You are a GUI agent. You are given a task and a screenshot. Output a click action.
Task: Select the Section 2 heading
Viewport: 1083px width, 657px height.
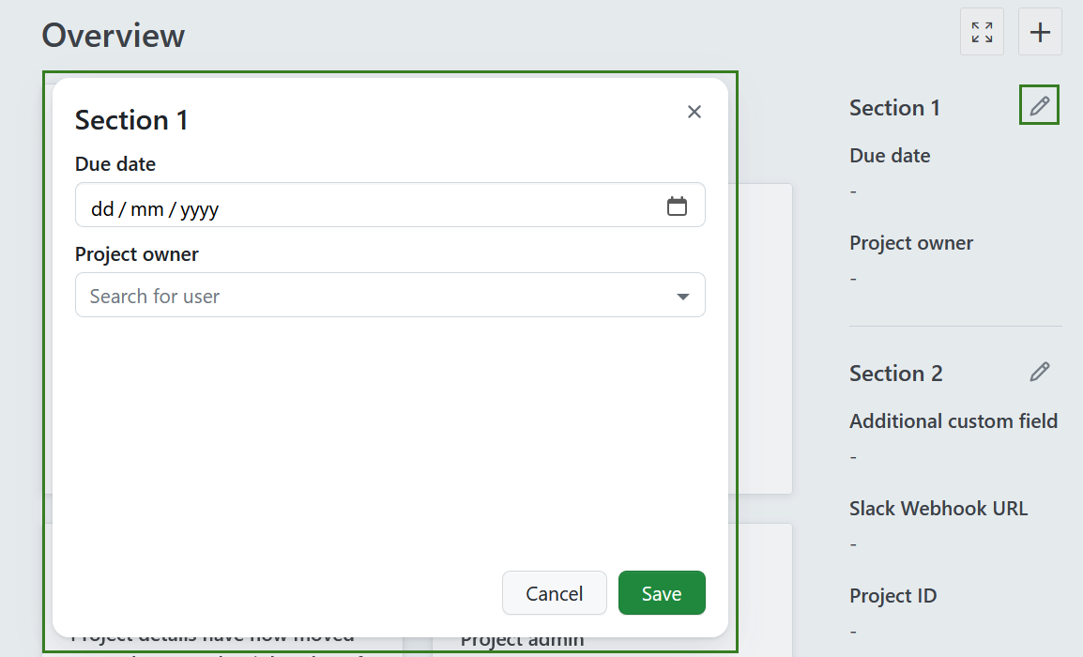click(x=895, y=374)
